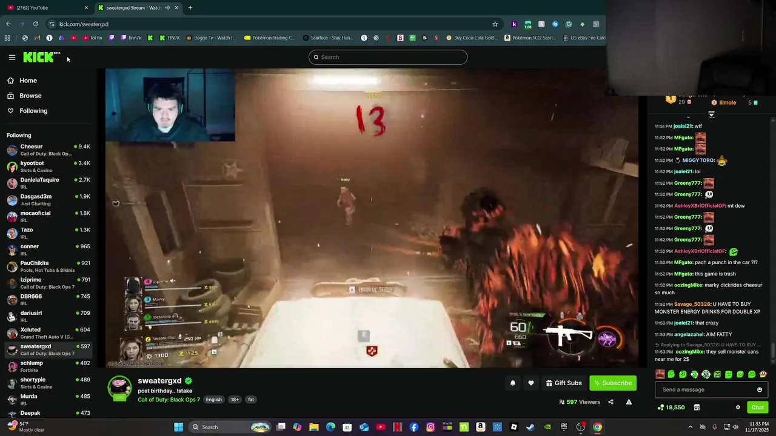776x436 pixels.
Task: Click the Call of Duty: Black Ops 7 category link
Action: [169, 400]
